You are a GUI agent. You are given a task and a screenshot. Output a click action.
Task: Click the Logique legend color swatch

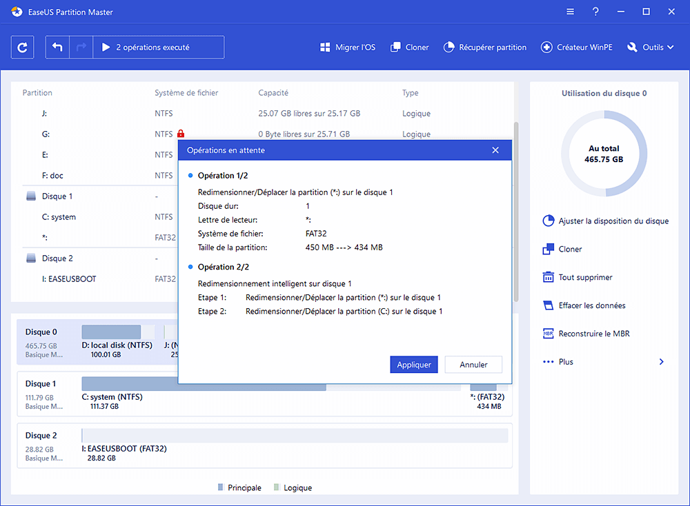coord(277,487)
